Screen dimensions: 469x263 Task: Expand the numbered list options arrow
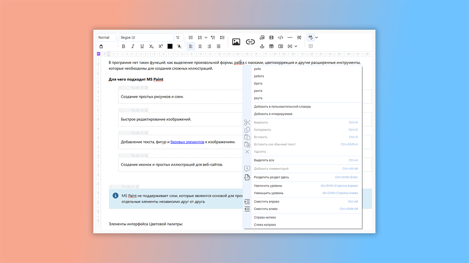[206, 37]
